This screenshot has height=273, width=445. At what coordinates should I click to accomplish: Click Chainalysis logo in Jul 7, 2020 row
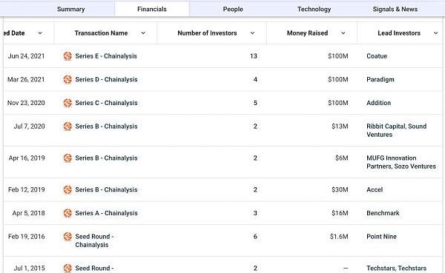(67, 127)
